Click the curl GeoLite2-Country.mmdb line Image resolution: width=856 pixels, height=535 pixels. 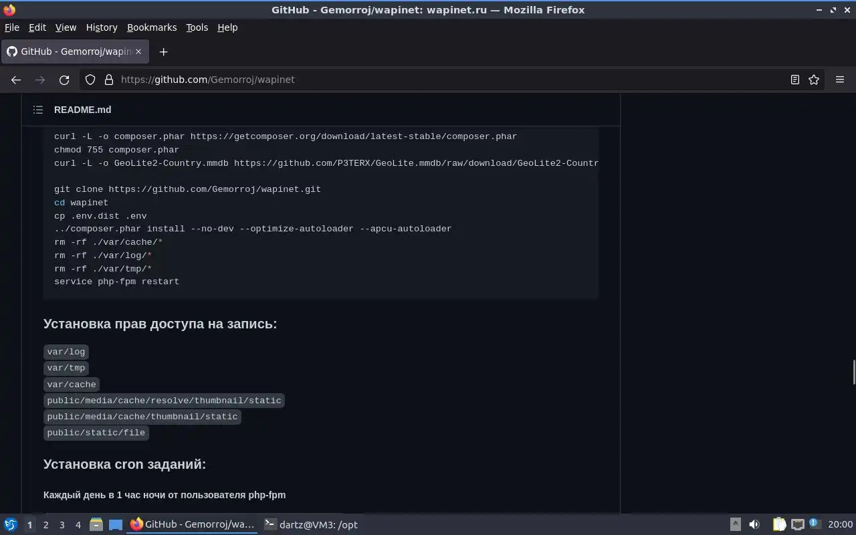tap(326, 163)
